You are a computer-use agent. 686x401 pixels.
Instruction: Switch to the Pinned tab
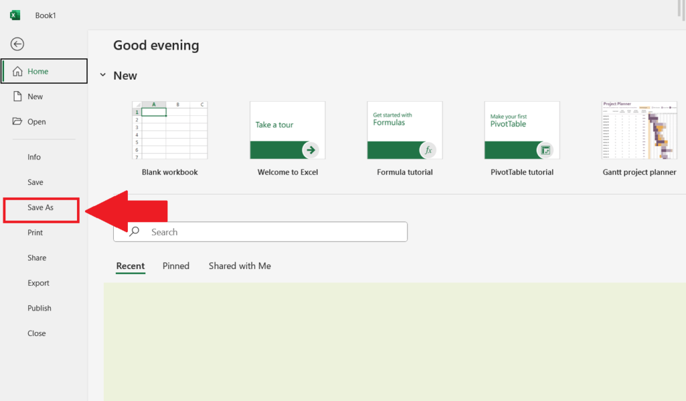click(176, 266)
